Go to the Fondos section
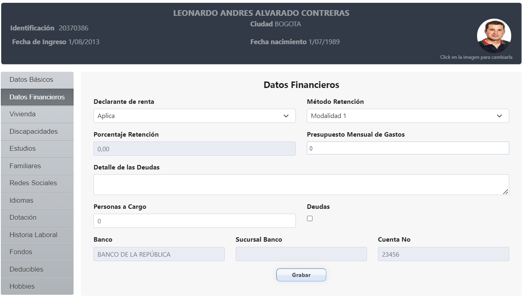This screenshot has width=523, height=298. (x=37, y=252)
